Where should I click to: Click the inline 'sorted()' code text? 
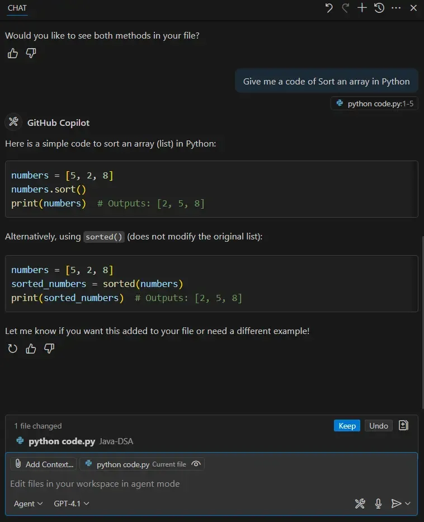(104, 237)
